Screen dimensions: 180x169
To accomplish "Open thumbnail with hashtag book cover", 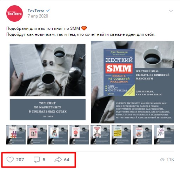I will pos(16,135).
